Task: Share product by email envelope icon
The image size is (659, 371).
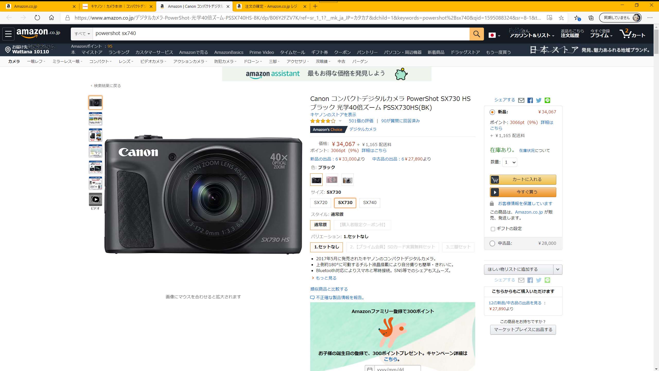Action: tap(521, 100)
